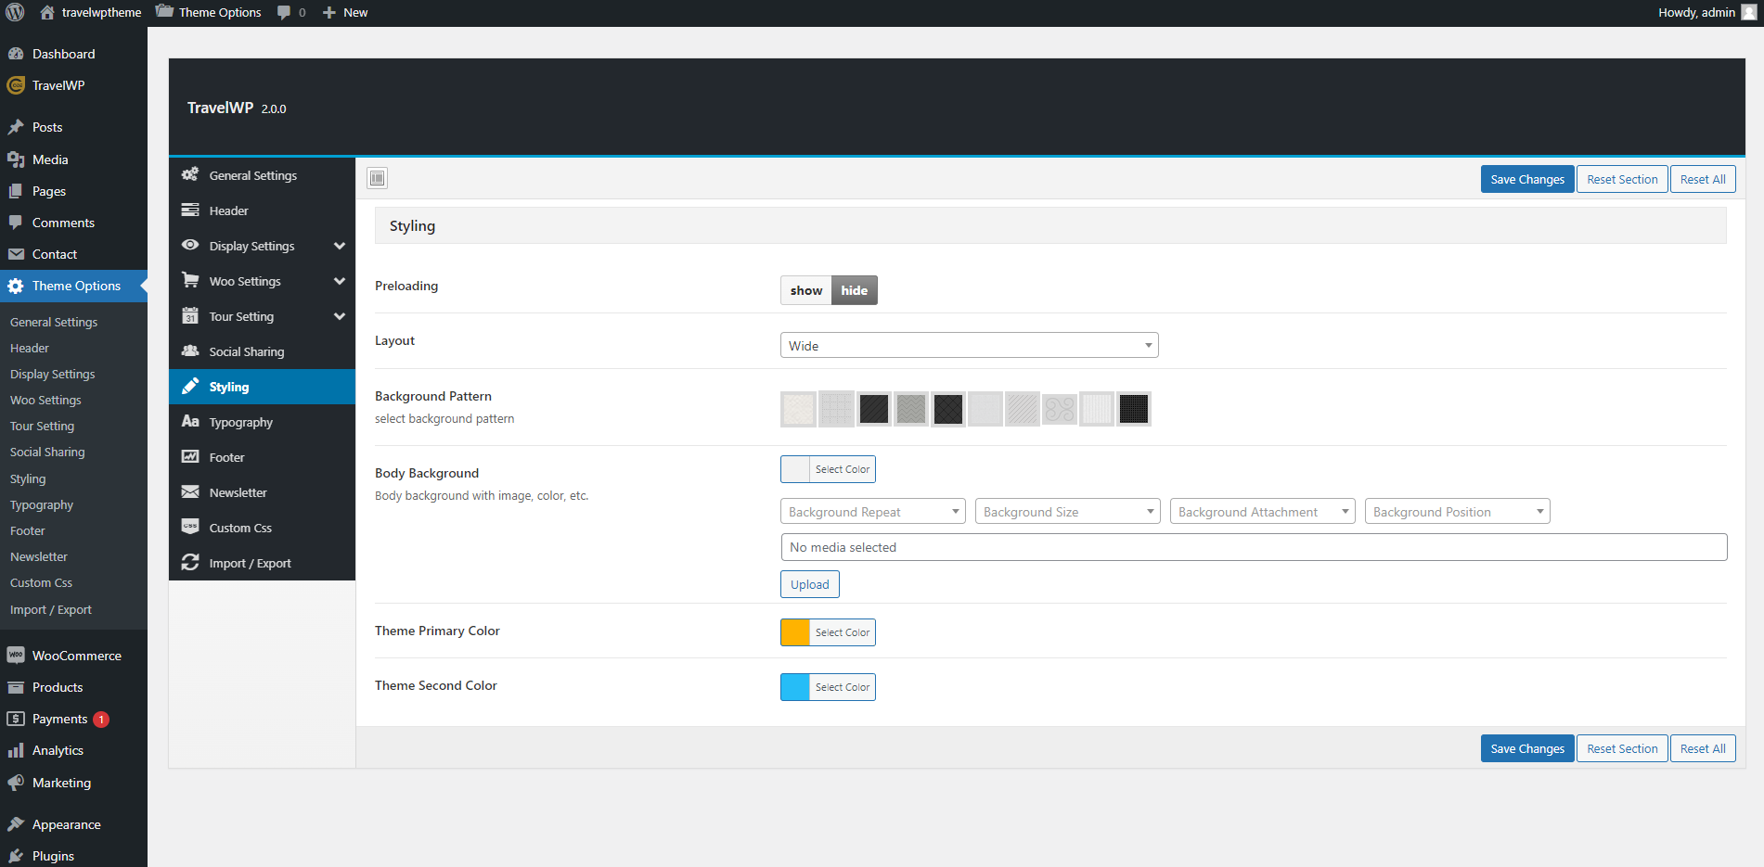Open the Howdy admin account menu
This screenshot has width=1764, height=867.
pos(1707,12)
